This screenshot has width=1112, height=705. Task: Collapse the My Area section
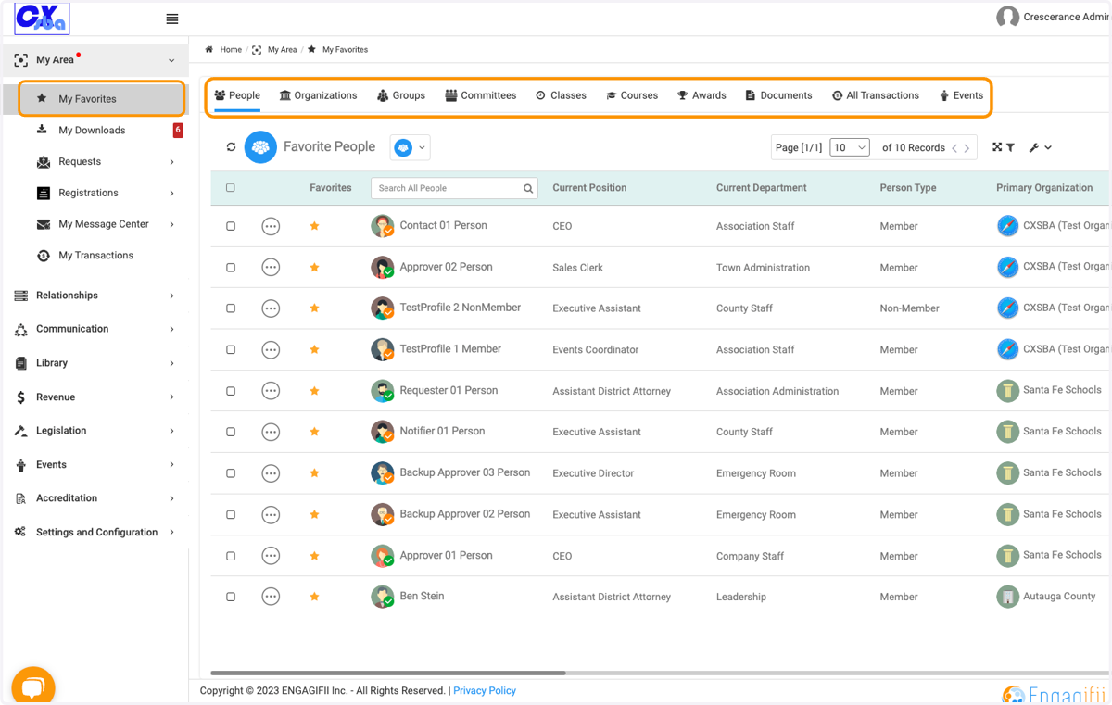(171, 60)
